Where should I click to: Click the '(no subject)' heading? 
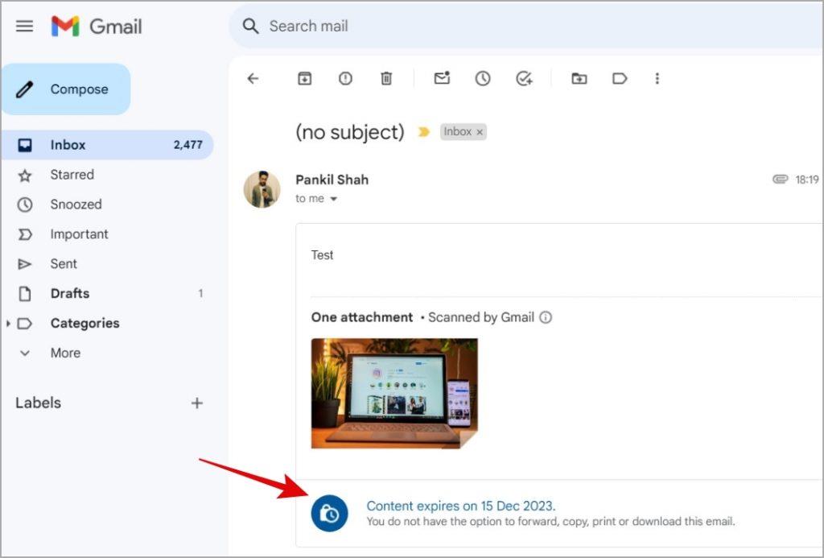point(350,132)
